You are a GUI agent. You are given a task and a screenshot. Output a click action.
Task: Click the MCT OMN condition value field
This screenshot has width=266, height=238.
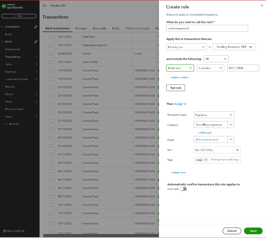point(243,68)
